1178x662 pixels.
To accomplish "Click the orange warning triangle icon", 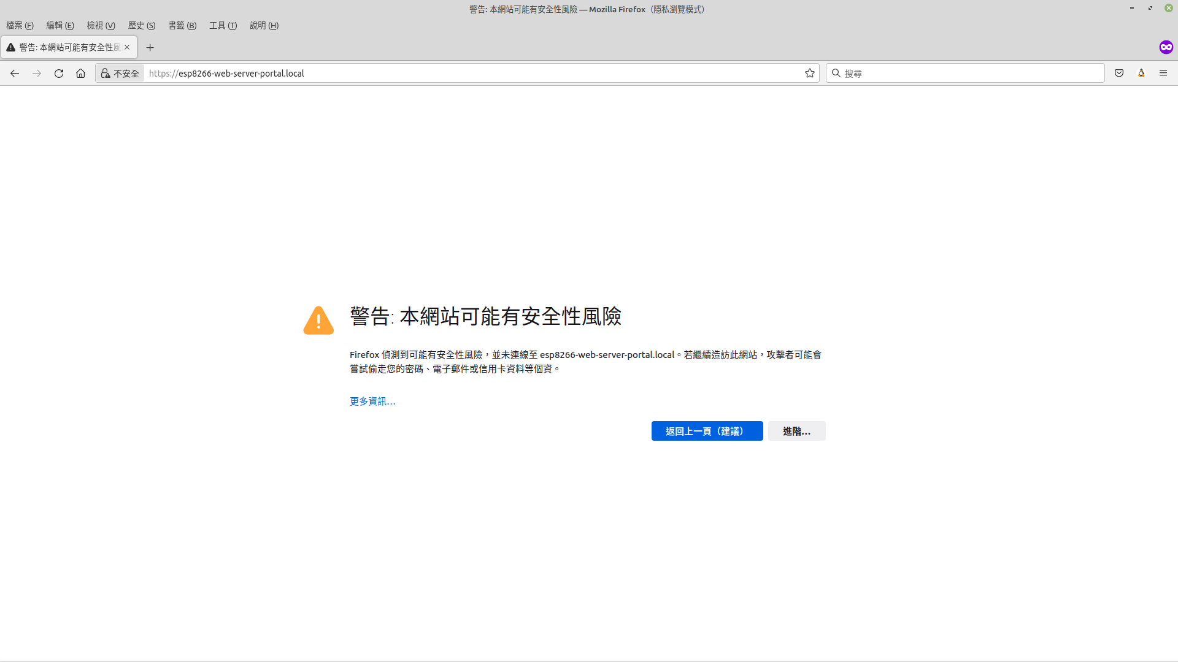I will (318, 320).
